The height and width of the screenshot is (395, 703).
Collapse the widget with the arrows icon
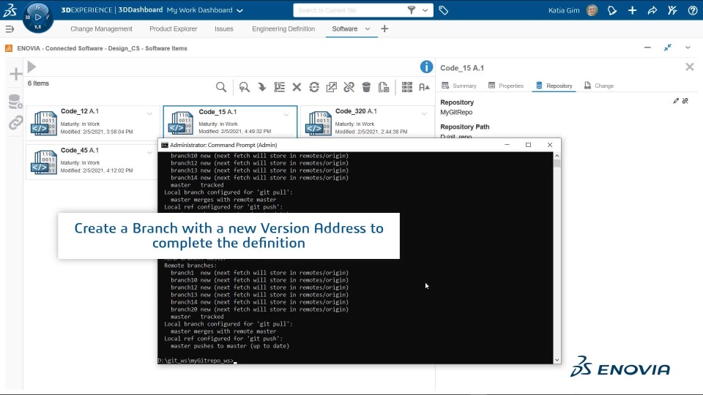point(668,48)
